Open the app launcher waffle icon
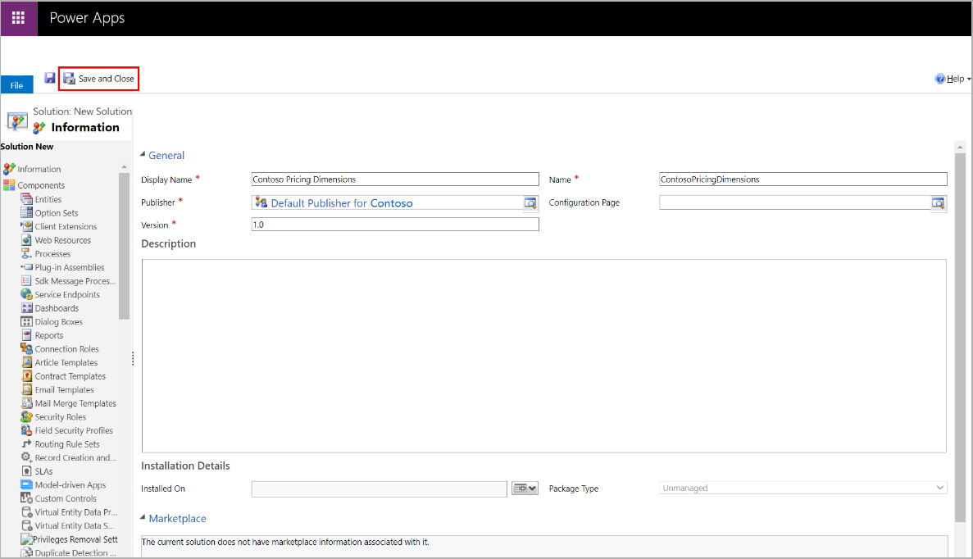Viewport: 973px width, 559px height. [19, 18]
